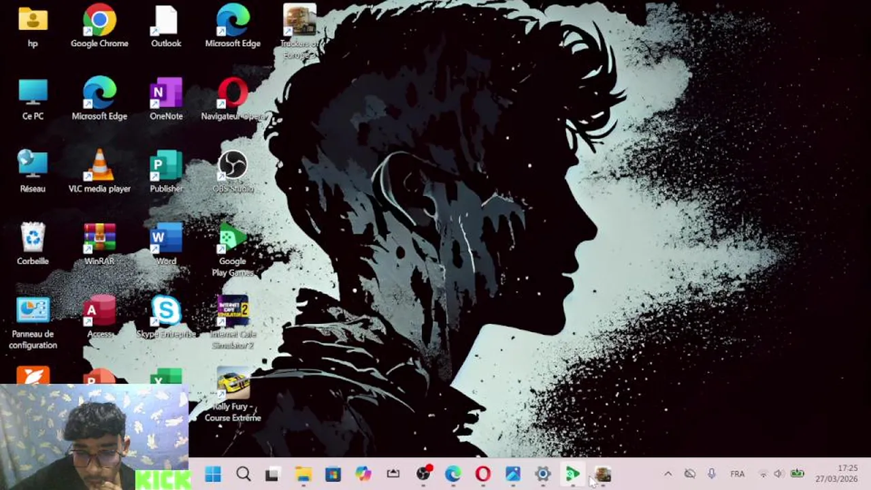This screenshot has height=490, width=871.
Task: Open the OneNote desktop shortcut
Action: click(x=166, y=99)
